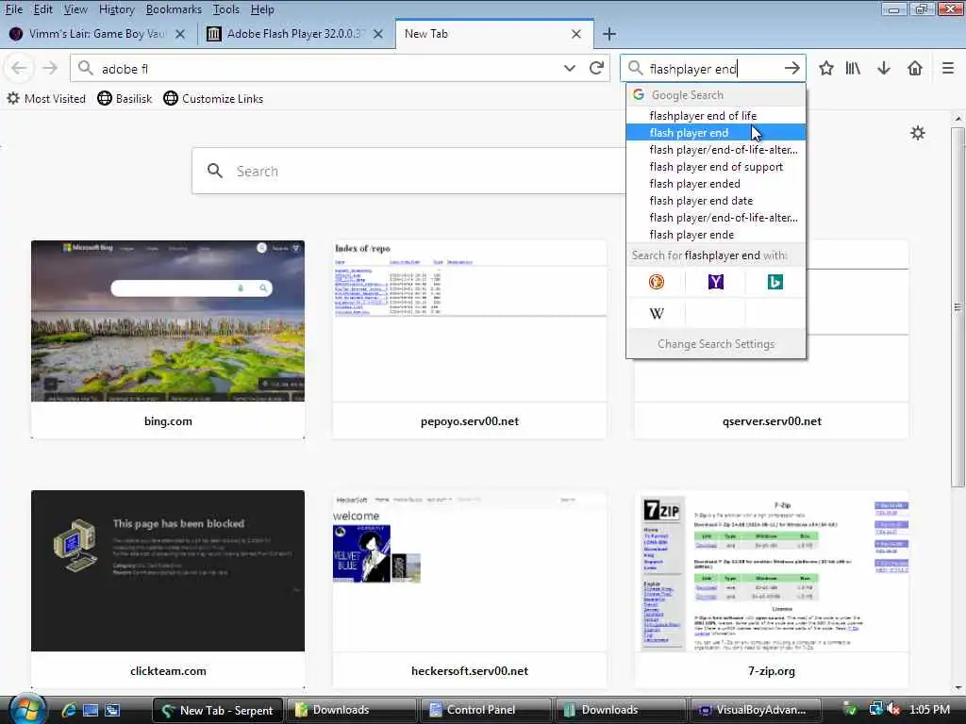Click the Show Desktop quick launch icon

(x=90, y=710)
